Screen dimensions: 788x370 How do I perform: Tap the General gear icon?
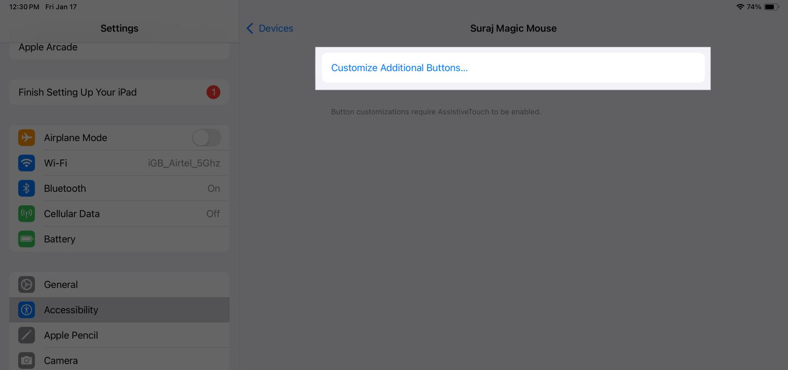27,284
